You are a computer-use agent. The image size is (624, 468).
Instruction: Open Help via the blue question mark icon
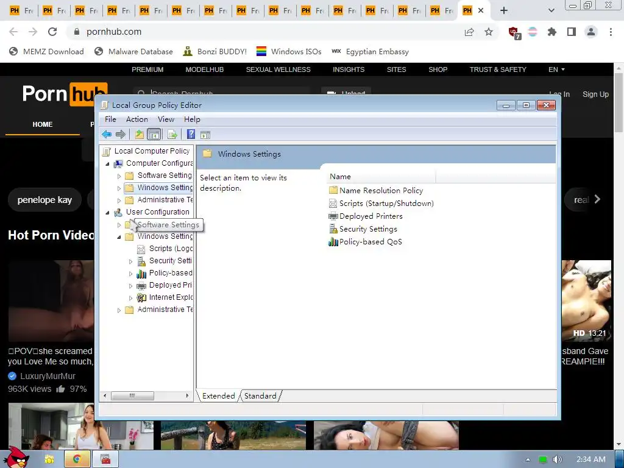point(191,135)
